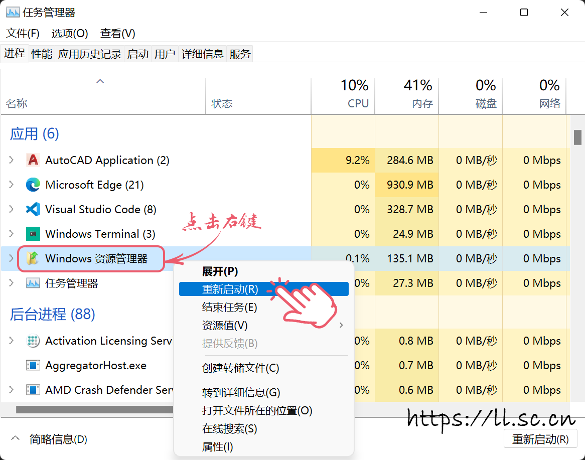Open the 文件(F) menu

click(23, 34)
